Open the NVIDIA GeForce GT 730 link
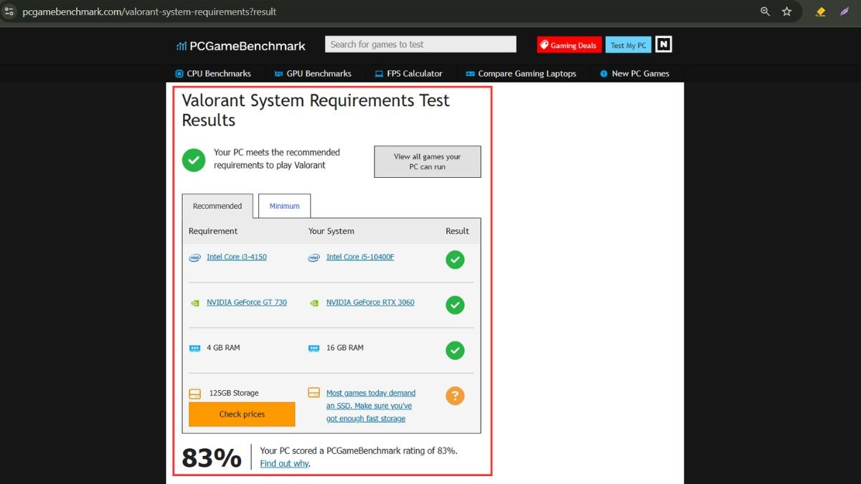Viewport: 861px width, 484px height. coord(247,302)
